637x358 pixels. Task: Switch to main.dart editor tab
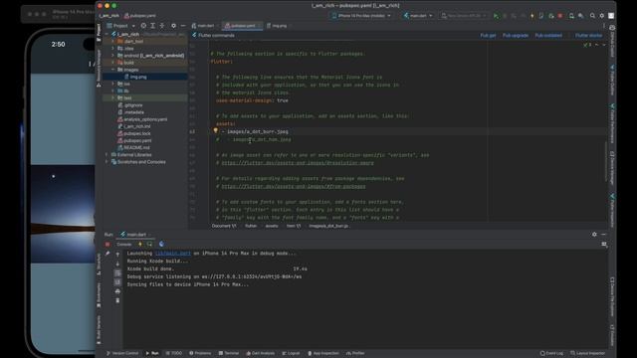[203, 26]
